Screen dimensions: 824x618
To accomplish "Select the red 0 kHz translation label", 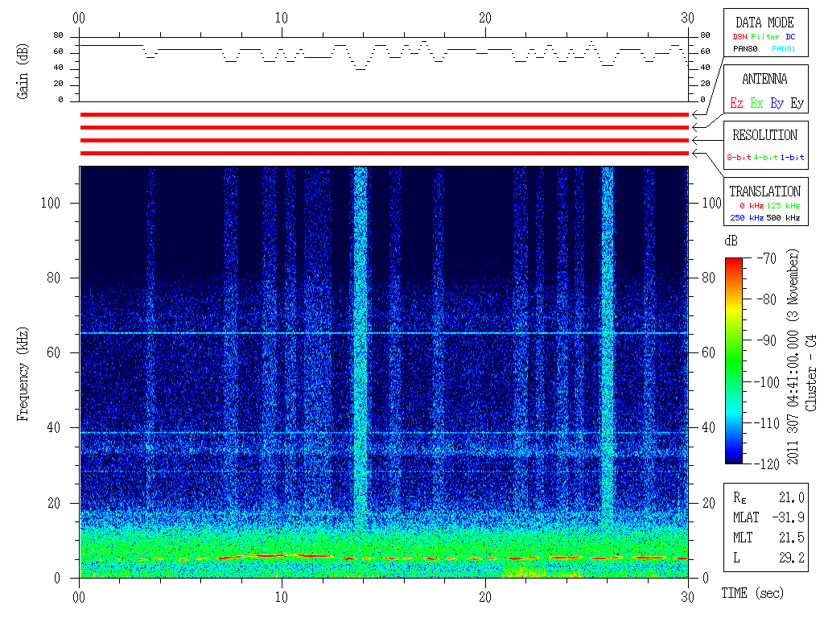I will [x=752, y=205].
